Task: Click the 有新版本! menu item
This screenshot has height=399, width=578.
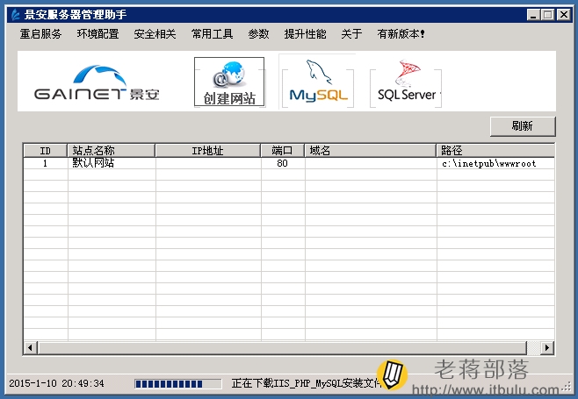Action: click(x=401, y=34)
